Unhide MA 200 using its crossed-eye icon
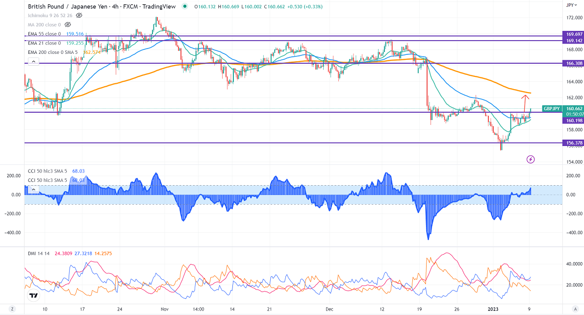The height and width of the screenshot is (315, 584). click(67, 24)
